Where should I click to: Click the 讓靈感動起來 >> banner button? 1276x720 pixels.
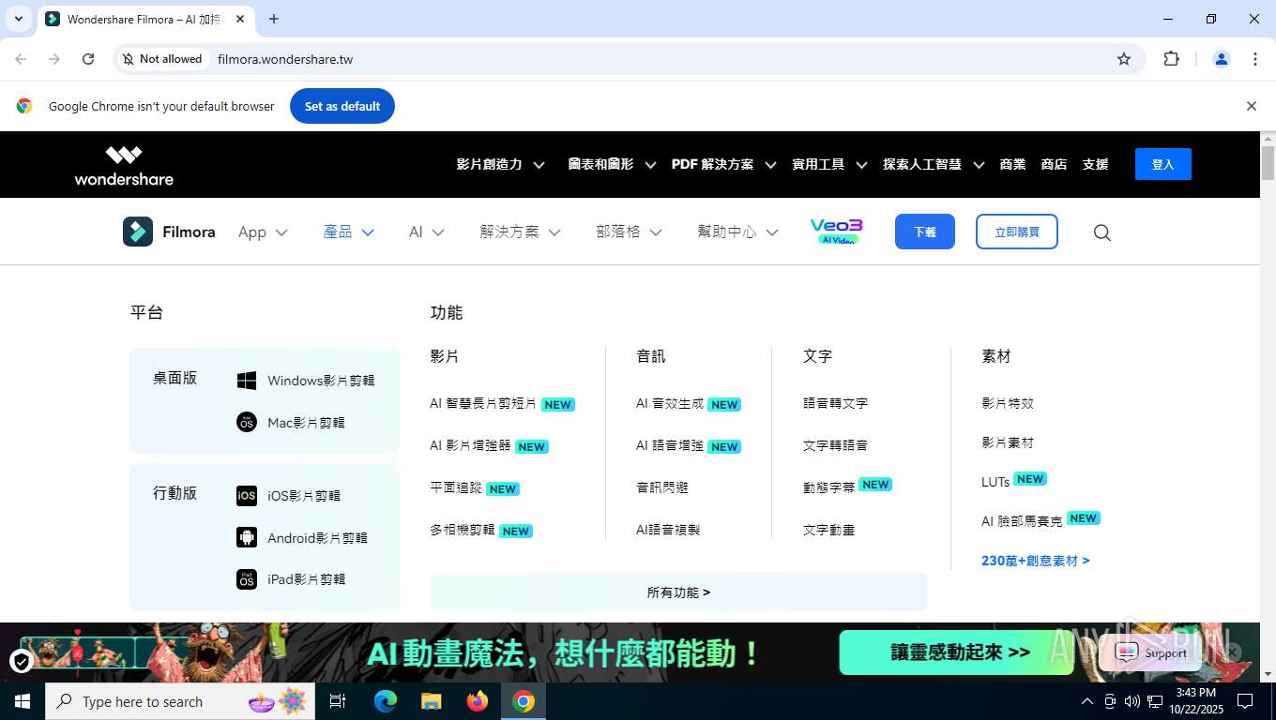(956, 652)
